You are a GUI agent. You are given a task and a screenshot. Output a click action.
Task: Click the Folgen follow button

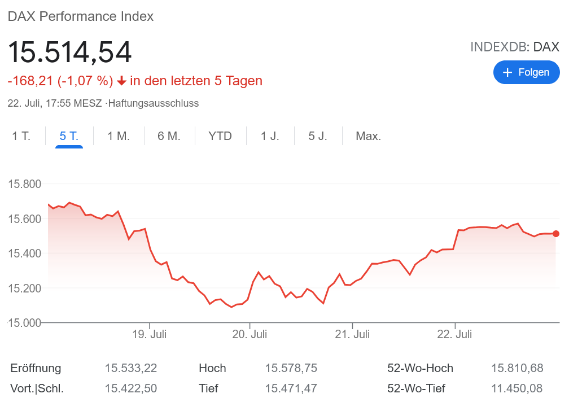click(x=526, y=72)
